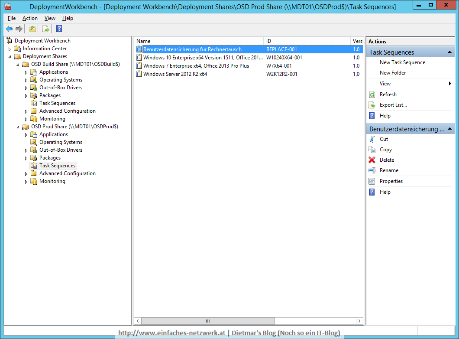Click the Copy icon in Actions pane
Screen dimensions: 459x339
click(x=372, y=150)
